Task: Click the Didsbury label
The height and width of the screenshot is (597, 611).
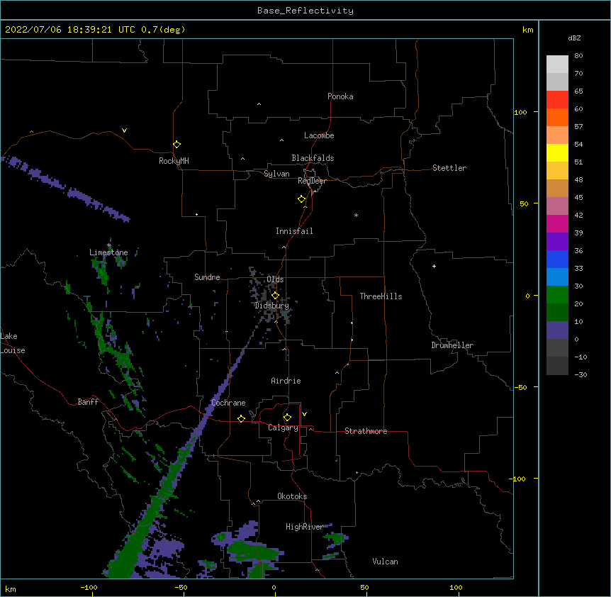Action: coord(271,306)
